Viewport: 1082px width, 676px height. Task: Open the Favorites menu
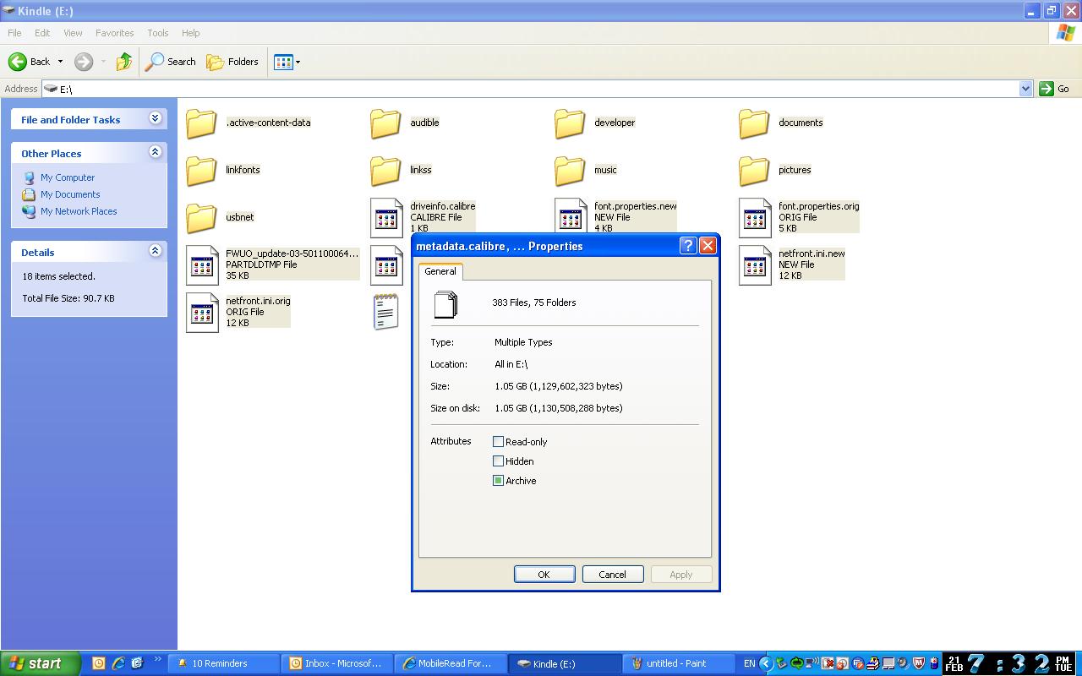click(114, 33)
